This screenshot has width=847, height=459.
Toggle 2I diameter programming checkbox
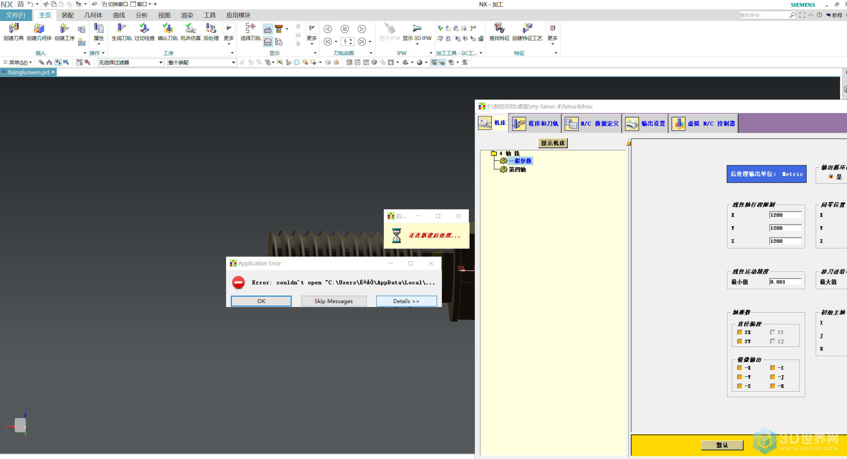(x=773, y=332)
